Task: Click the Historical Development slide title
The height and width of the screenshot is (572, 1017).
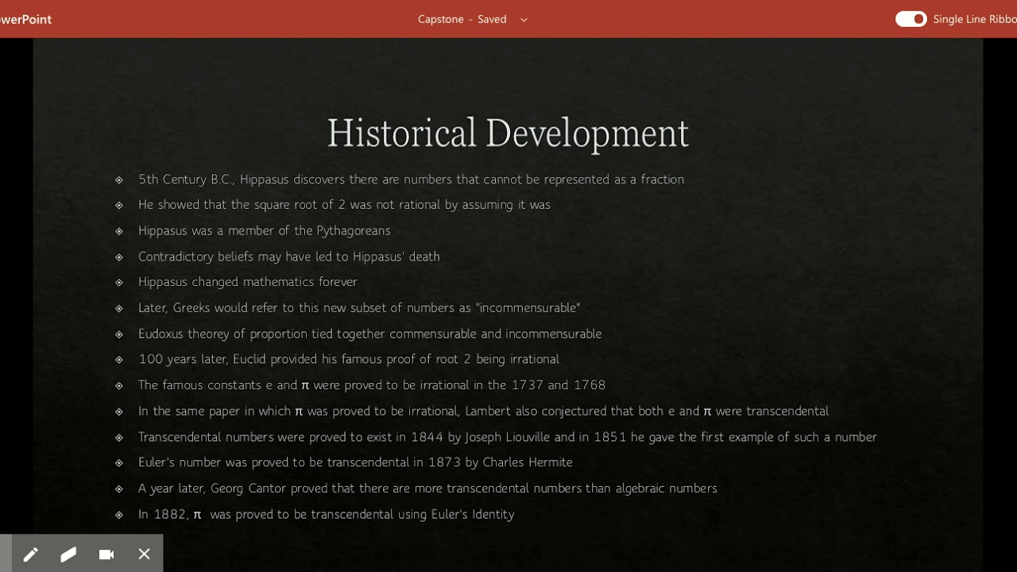Action: tap(508, 133)
